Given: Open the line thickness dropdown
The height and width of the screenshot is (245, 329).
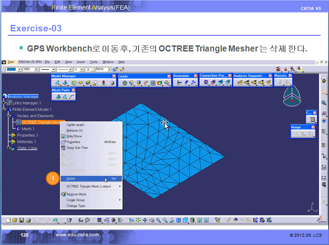Looking at the screenshot, I should [x=53, y=69].
